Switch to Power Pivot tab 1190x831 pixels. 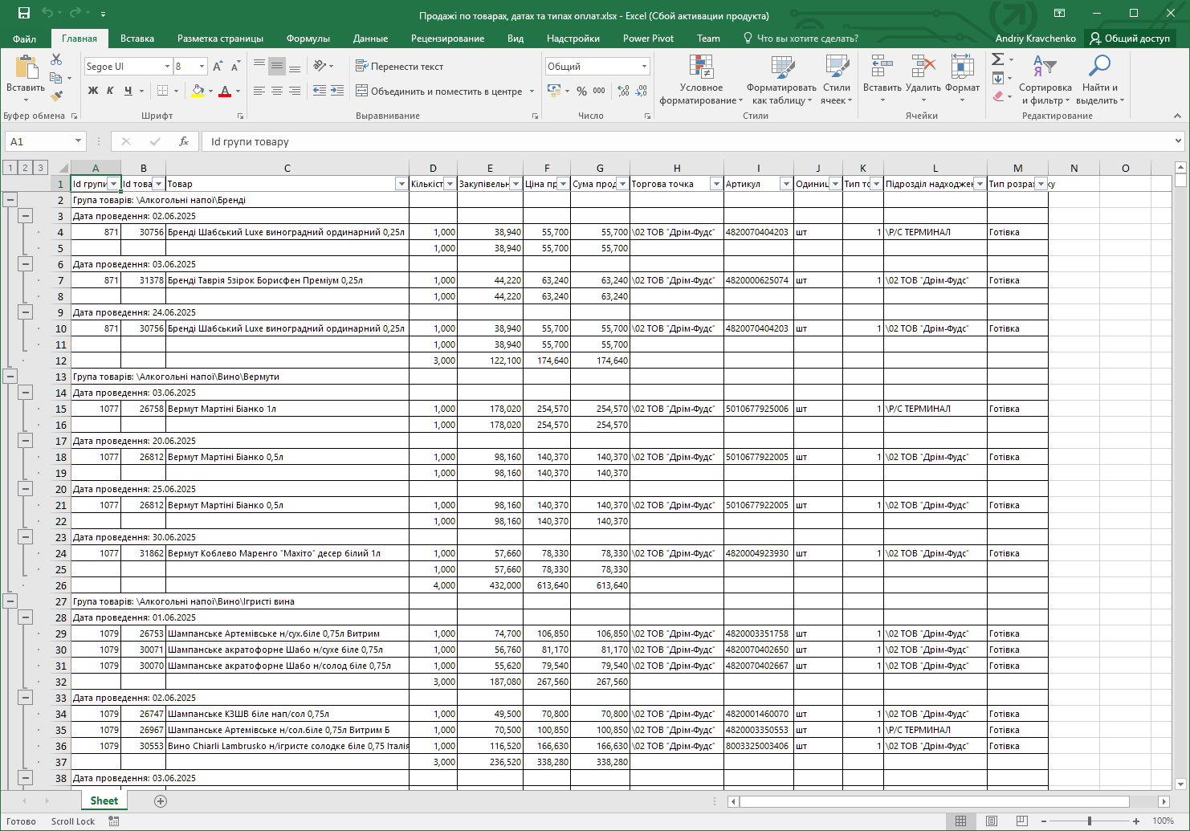(648, 39)
